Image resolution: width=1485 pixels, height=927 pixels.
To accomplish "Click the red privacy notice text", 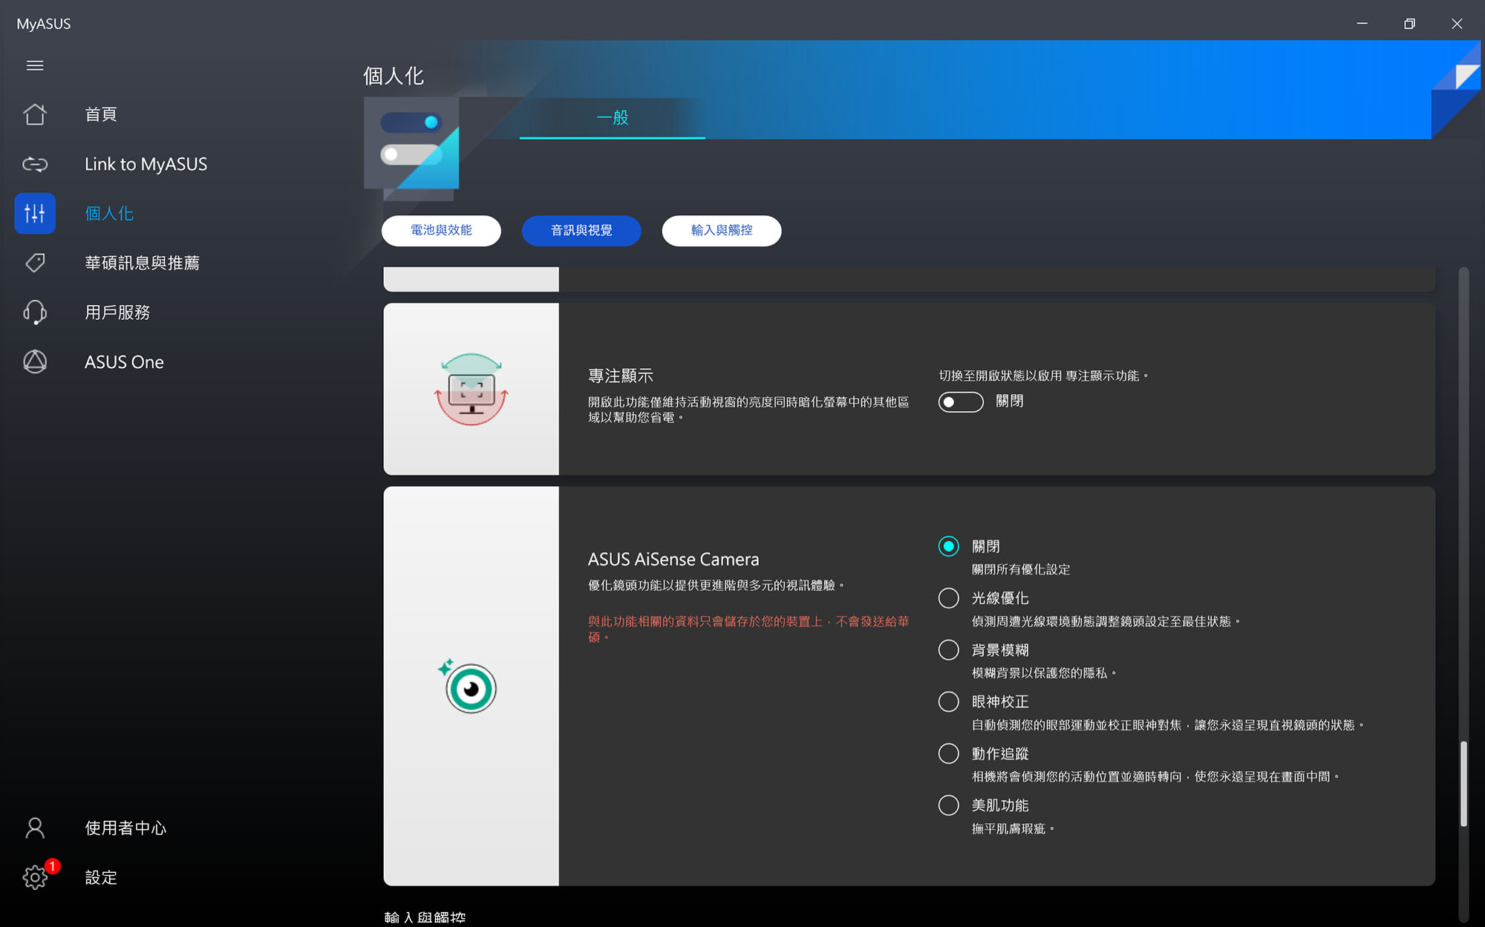I will coord(748,629).
